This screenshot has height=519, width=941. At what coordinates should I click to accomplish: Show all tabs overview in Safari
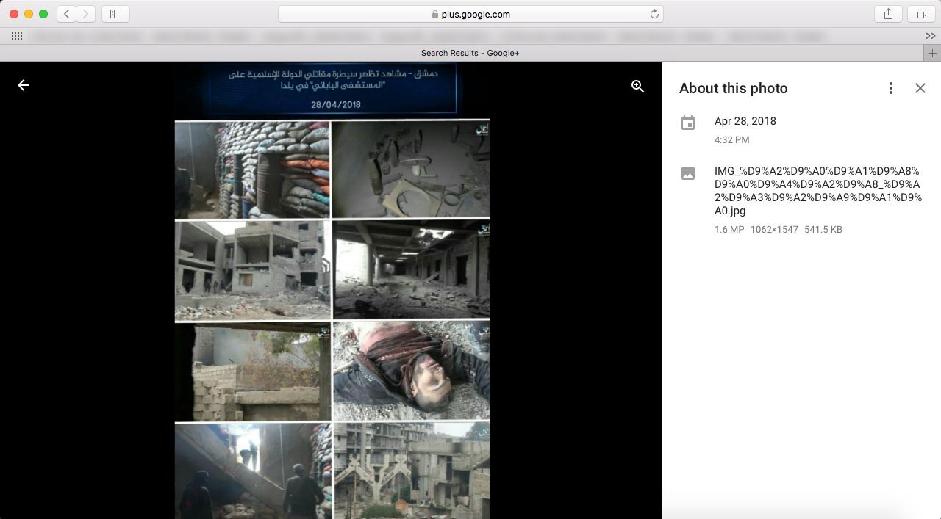tap(920, 14)
